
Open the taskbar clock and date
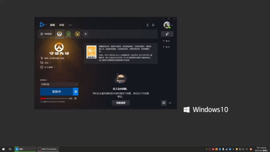(x=261, y=149)
